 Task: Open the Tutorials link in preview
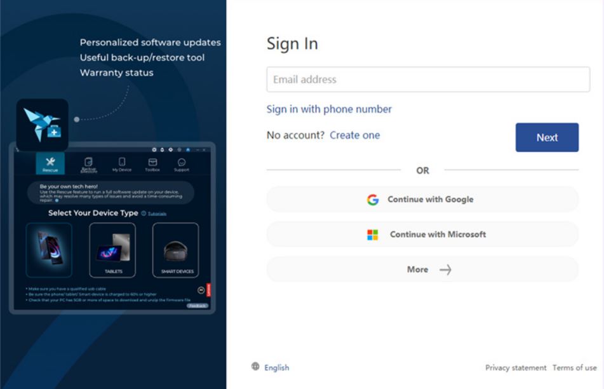tap(157, 214)
